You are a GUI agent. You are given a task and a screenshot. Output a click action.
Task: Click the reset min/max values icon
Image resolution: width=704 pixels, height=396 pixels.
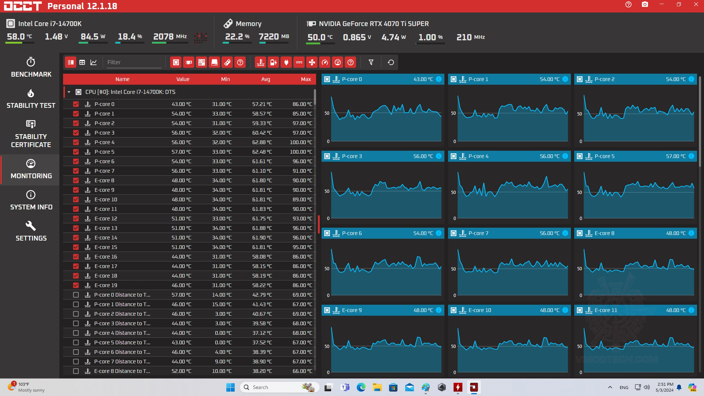[391, 62]
